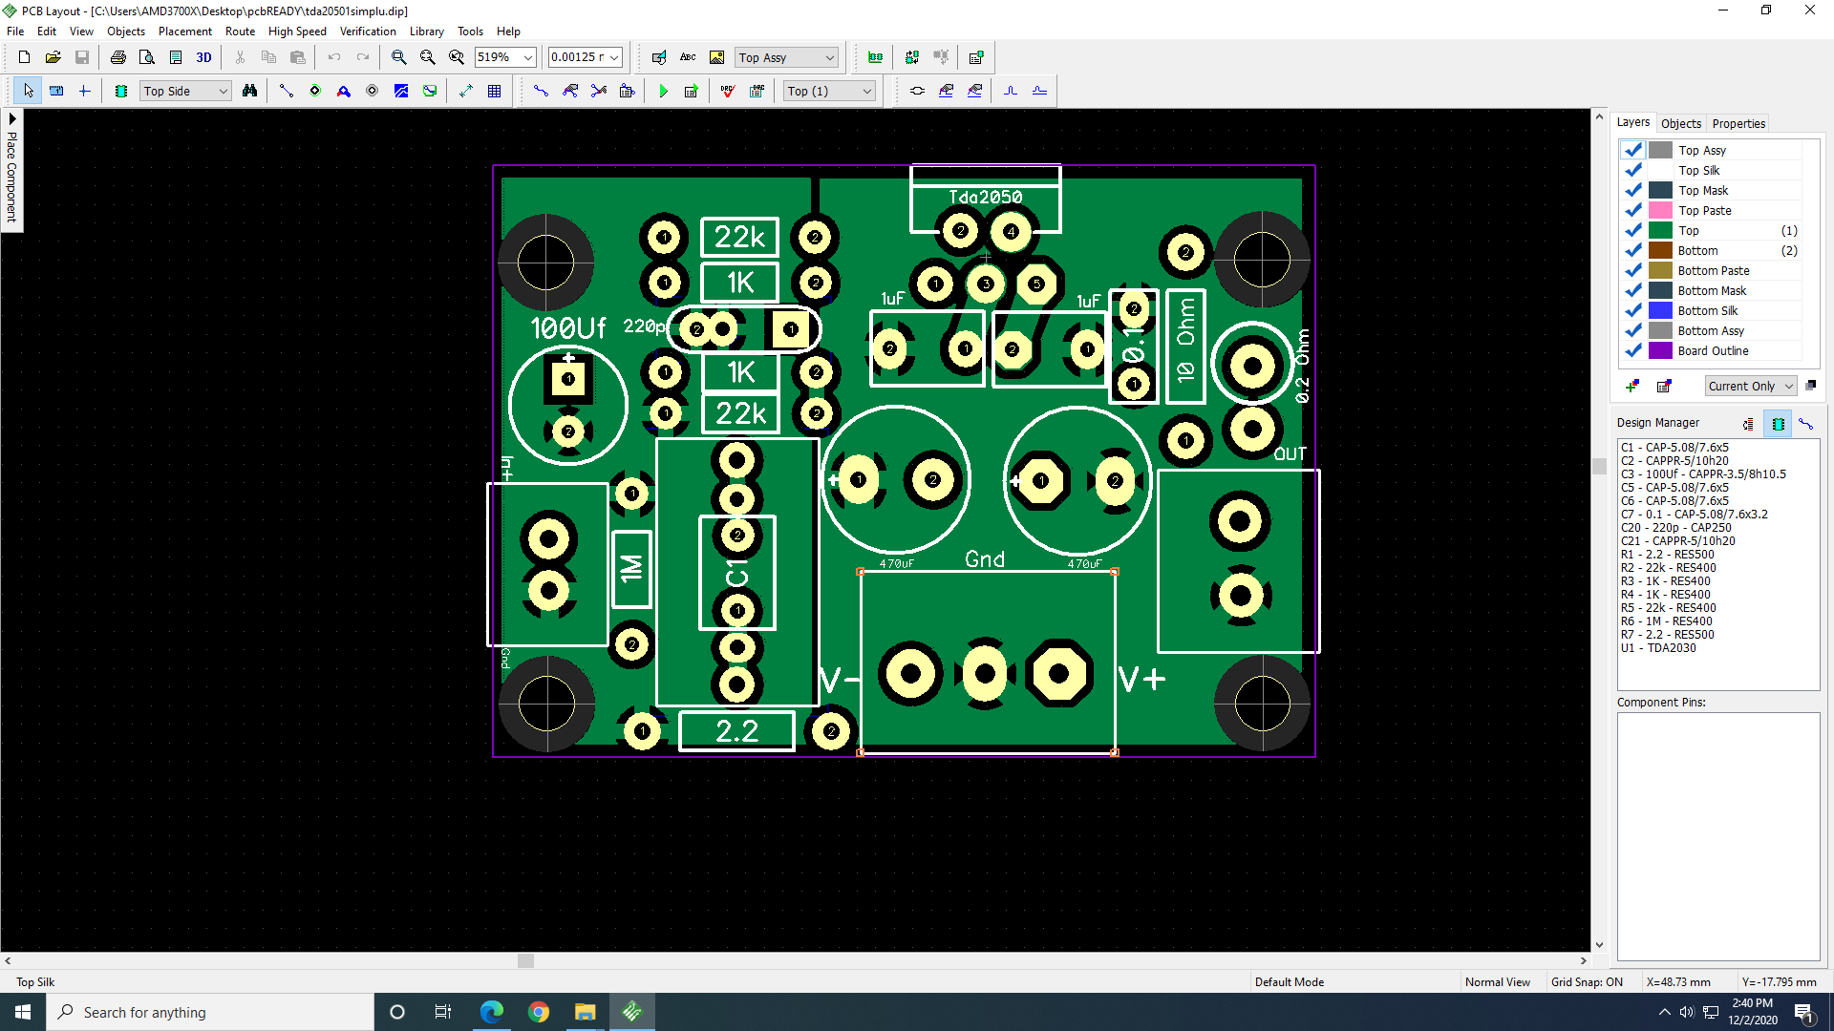Open the Route menu
The width and height of the screenshot is (1834, 1031).
240,32
